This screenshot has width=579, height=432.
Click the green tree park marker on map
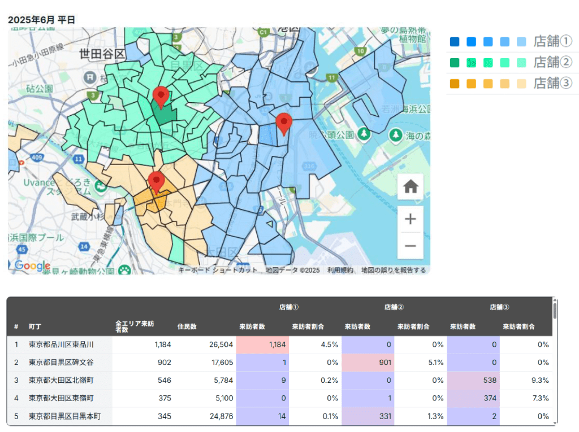pos(365,134)
